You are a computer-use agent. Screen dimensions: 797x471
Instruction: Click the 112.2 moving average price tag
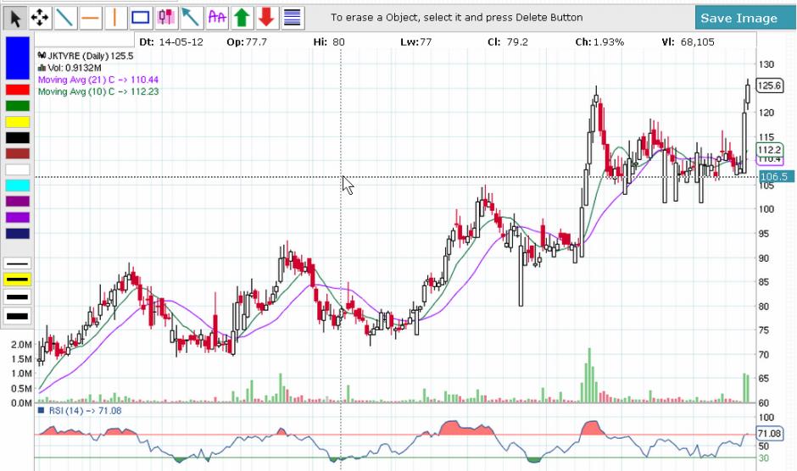(769, 150)
